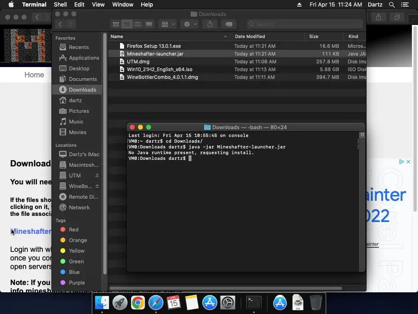This screenshot has height=314, width=418.
Task: Open the Window menu
Action: 122,4
